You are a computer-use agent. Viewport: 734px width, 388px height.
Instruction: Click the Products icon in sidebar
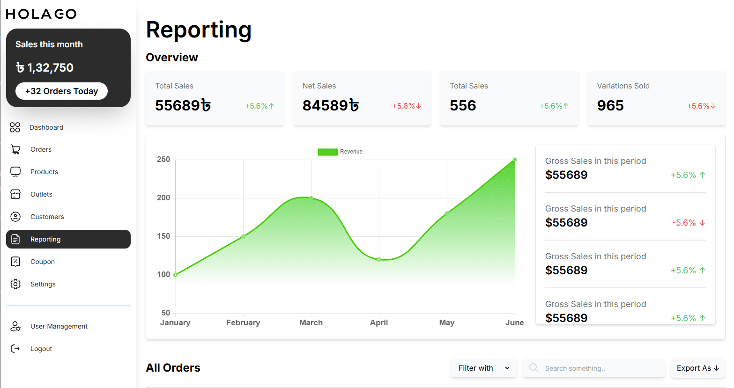15,172
